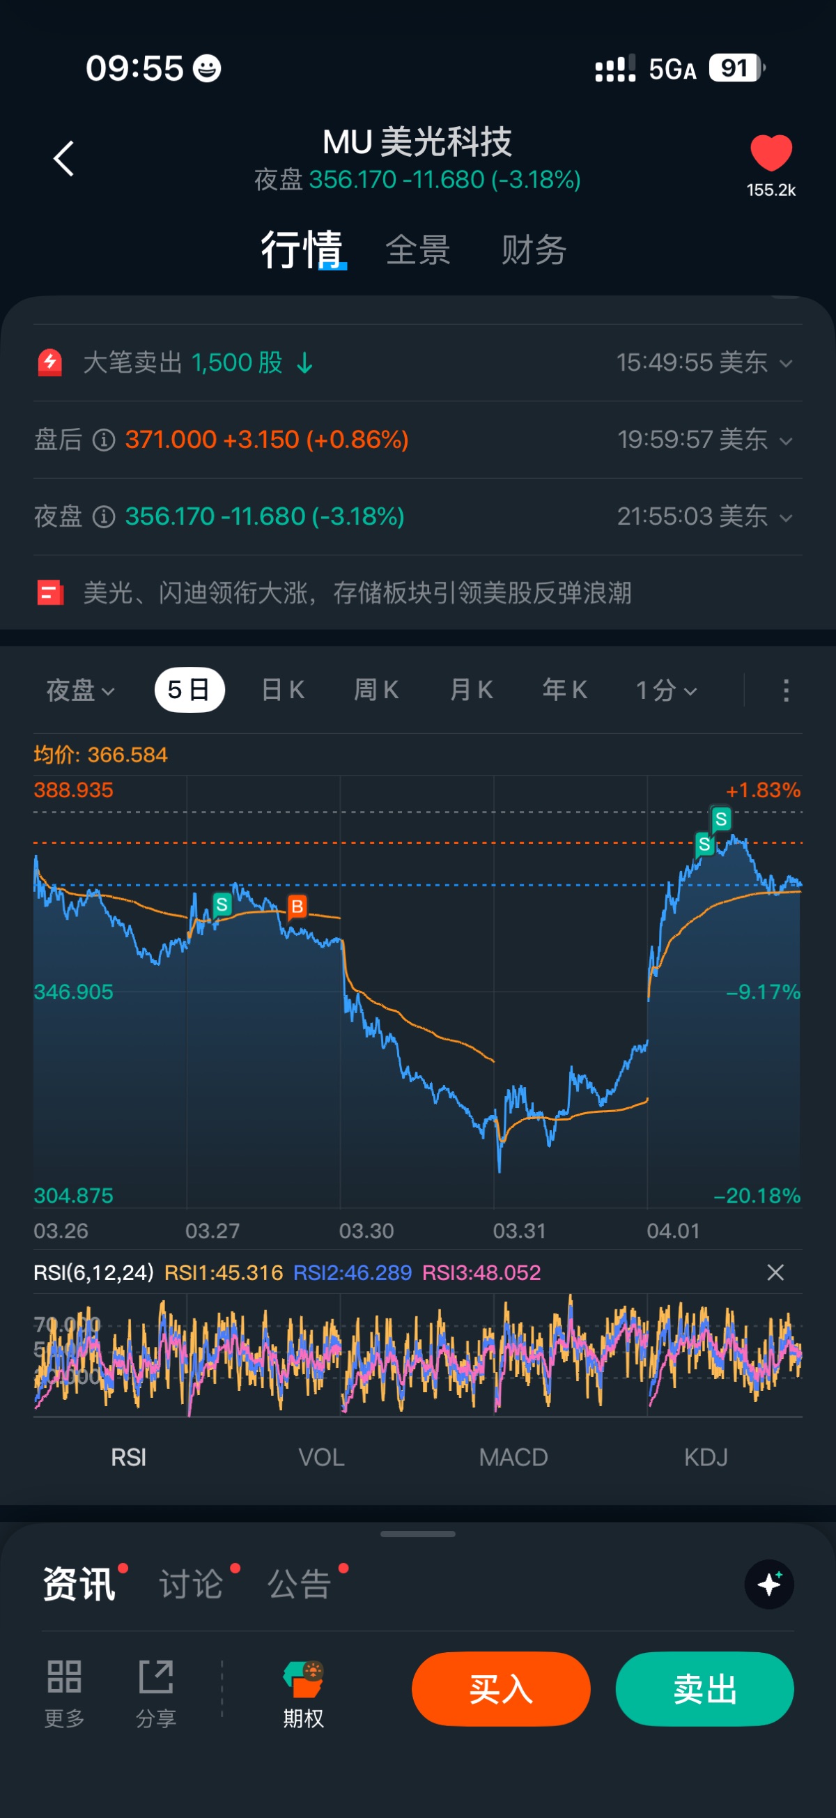This screenshot has width=836, height=1818.
Task: Tap the 夜盘 info circle icon
Action: click(x=104, y=517)
